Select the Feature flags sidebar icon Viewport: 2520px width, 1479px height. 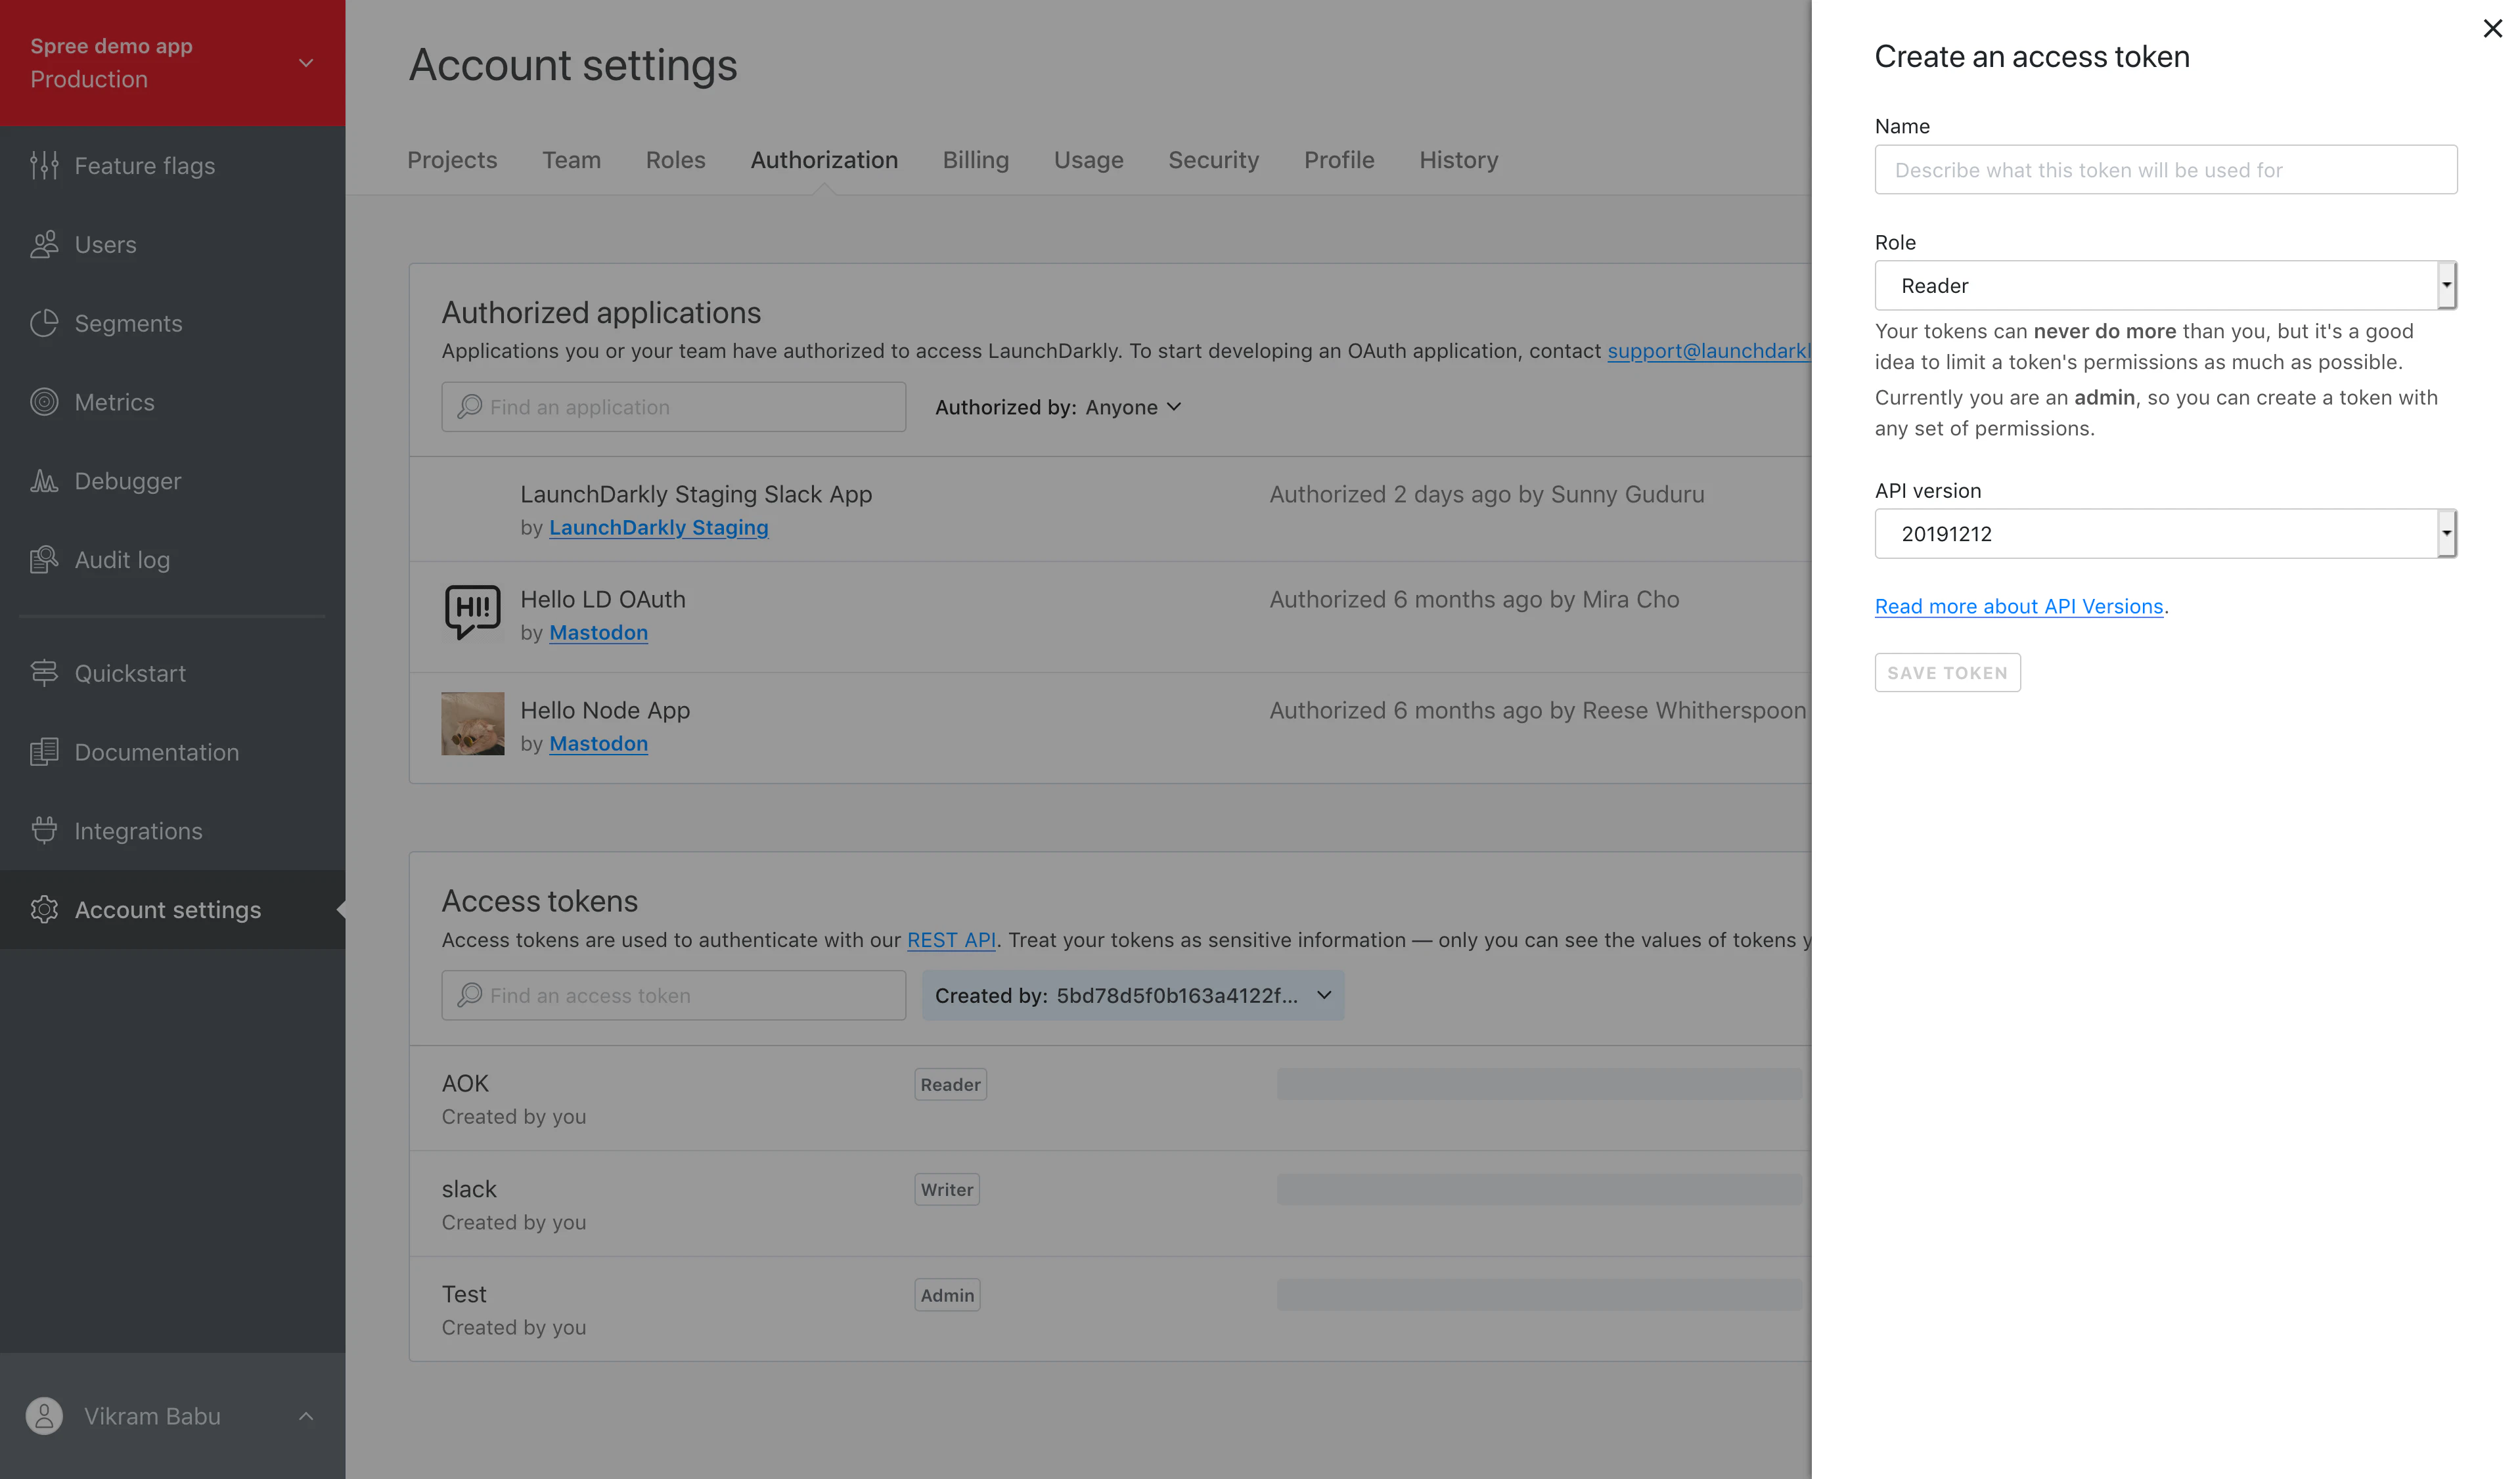point(44,165)
